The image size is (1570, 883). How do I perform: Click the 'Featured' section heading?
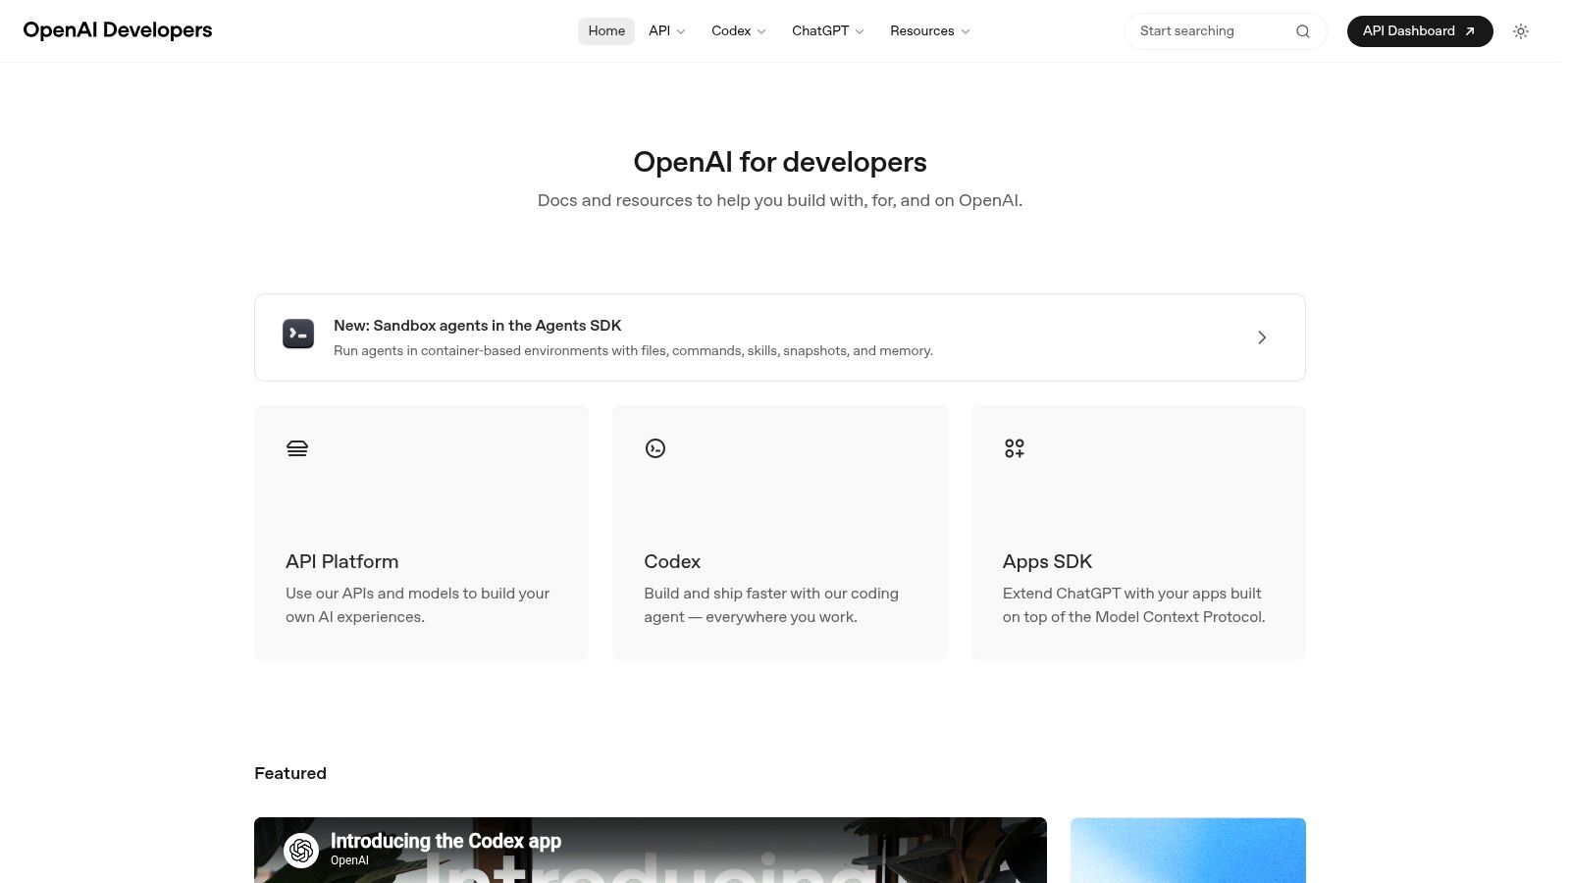pos(290,773)
